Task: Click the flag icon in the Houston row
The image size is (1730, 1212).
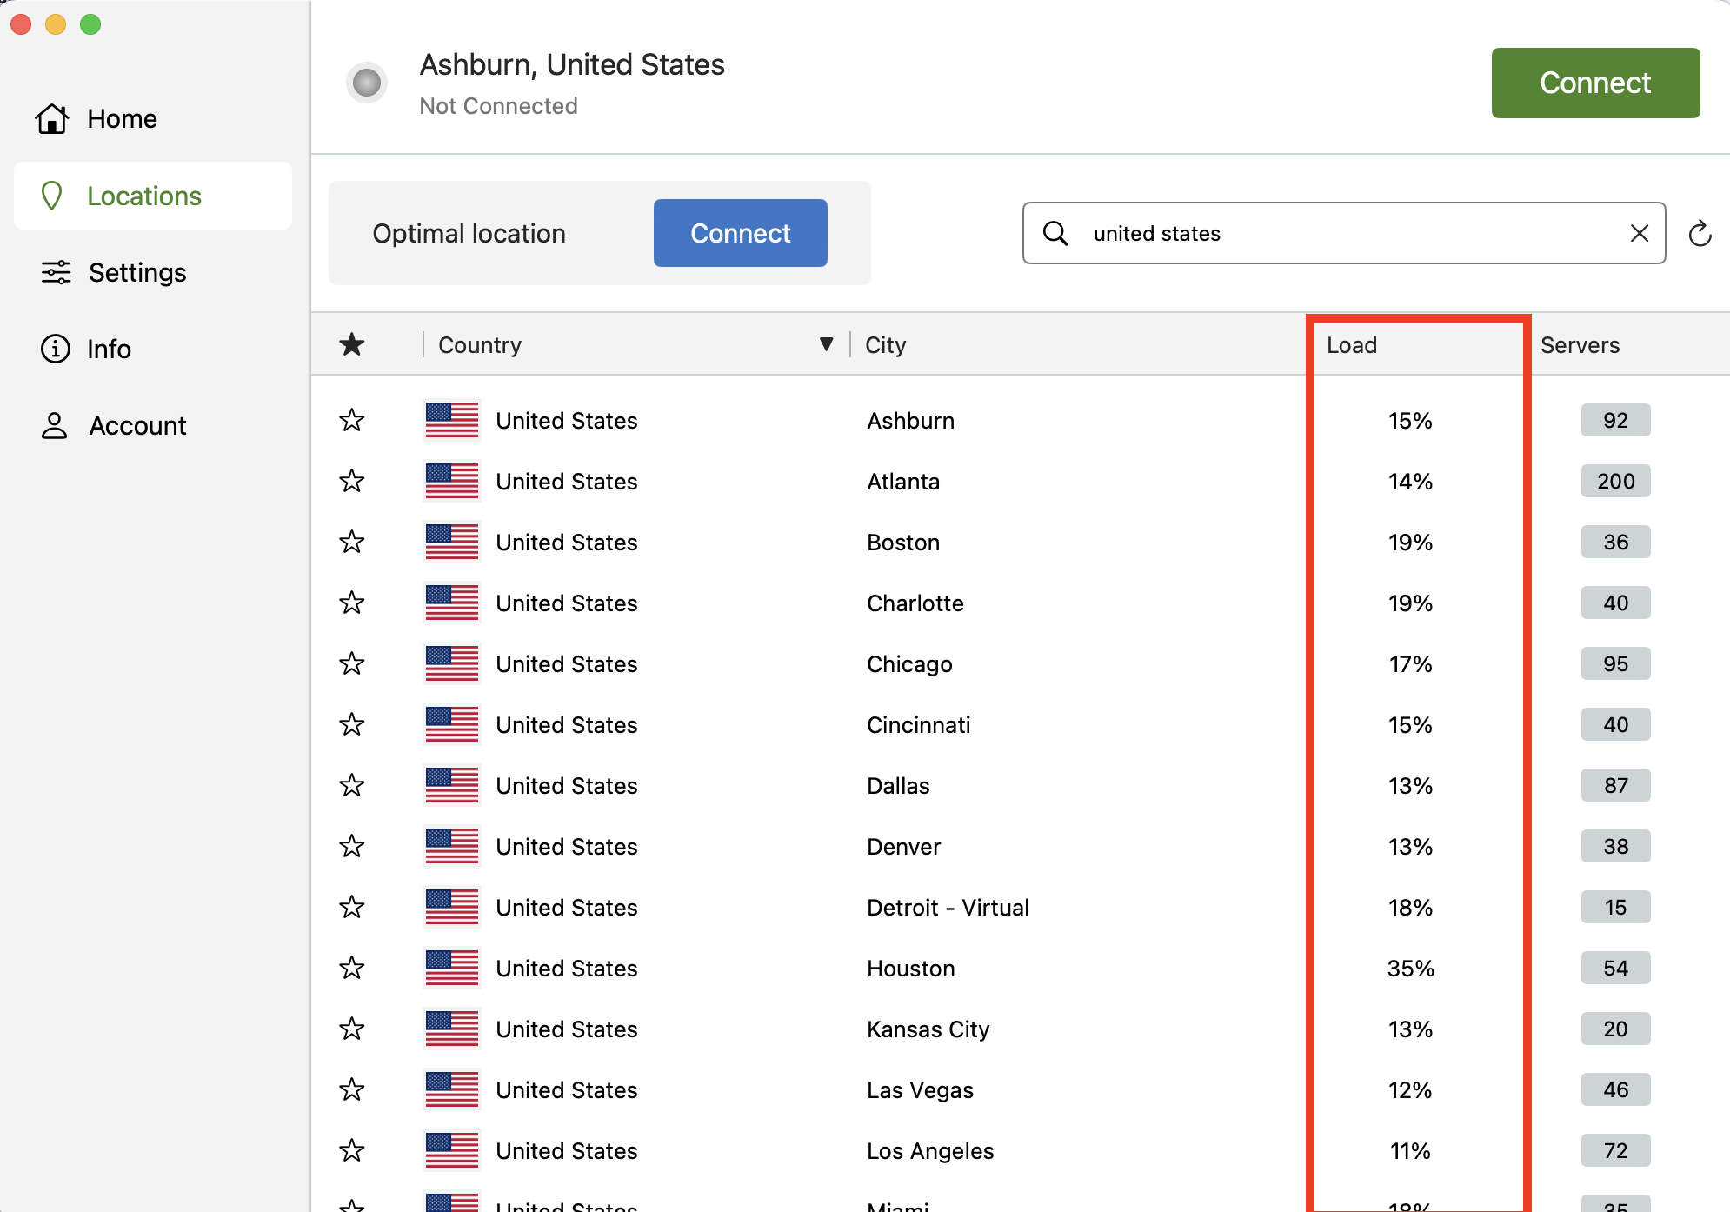Action: pyautogui.click(x=452, y=968)
